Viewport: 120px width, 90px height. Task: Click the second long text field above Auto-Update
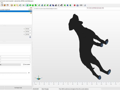point(15,59)
